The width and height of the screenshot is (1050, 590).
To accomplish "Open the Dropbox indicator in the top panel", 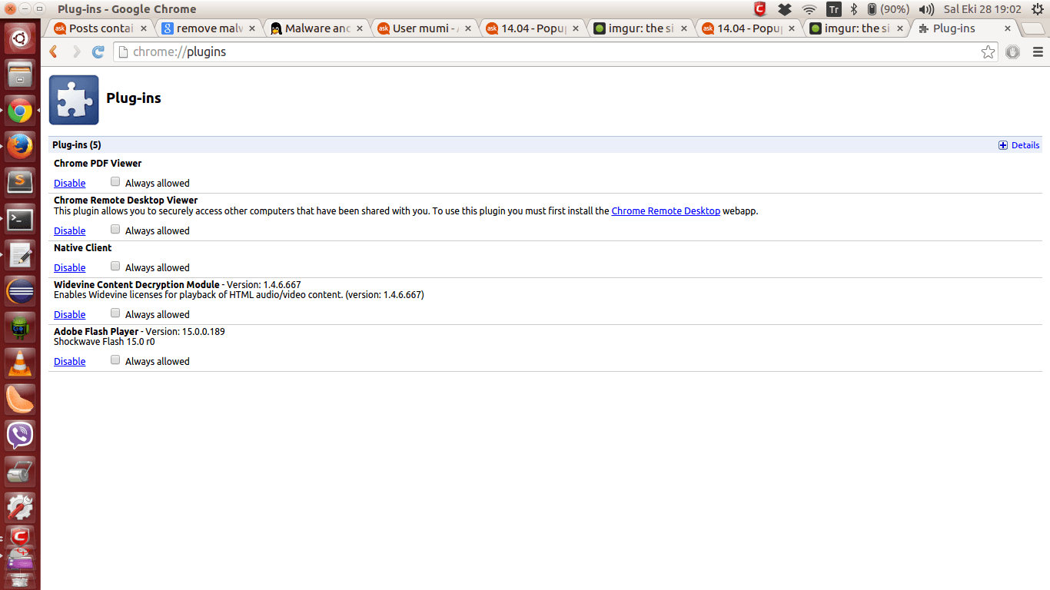I will pos(784,9).
